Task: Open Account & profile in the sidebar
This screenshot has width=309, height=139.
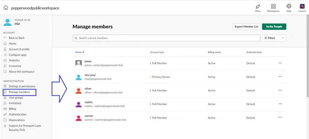Action: pyautogui.click(x=19, y=49)
